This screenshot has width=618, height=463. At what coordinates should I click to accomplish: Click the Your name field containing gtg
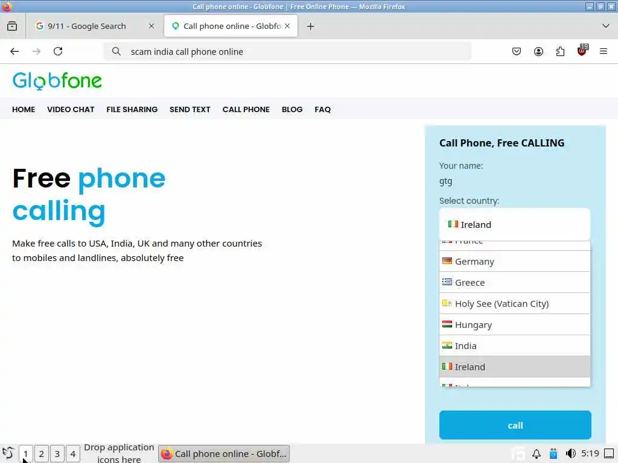tap(515, 181)
